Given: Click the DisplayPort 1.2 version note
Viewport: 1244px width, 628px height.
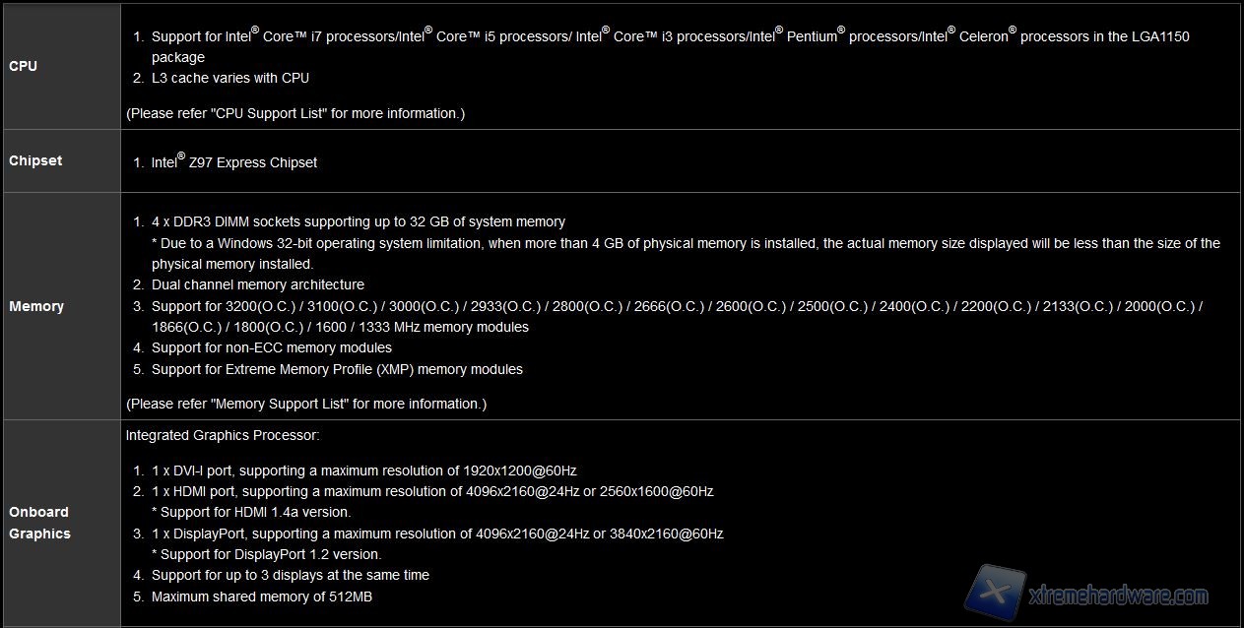Looking at the screenshot, I should point(266,554).
